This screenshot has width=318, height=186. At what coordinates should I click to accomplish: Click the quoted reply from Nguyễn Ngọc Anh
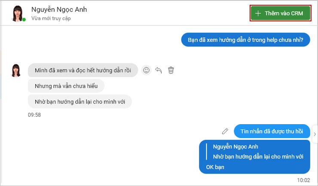click(255, 152)
